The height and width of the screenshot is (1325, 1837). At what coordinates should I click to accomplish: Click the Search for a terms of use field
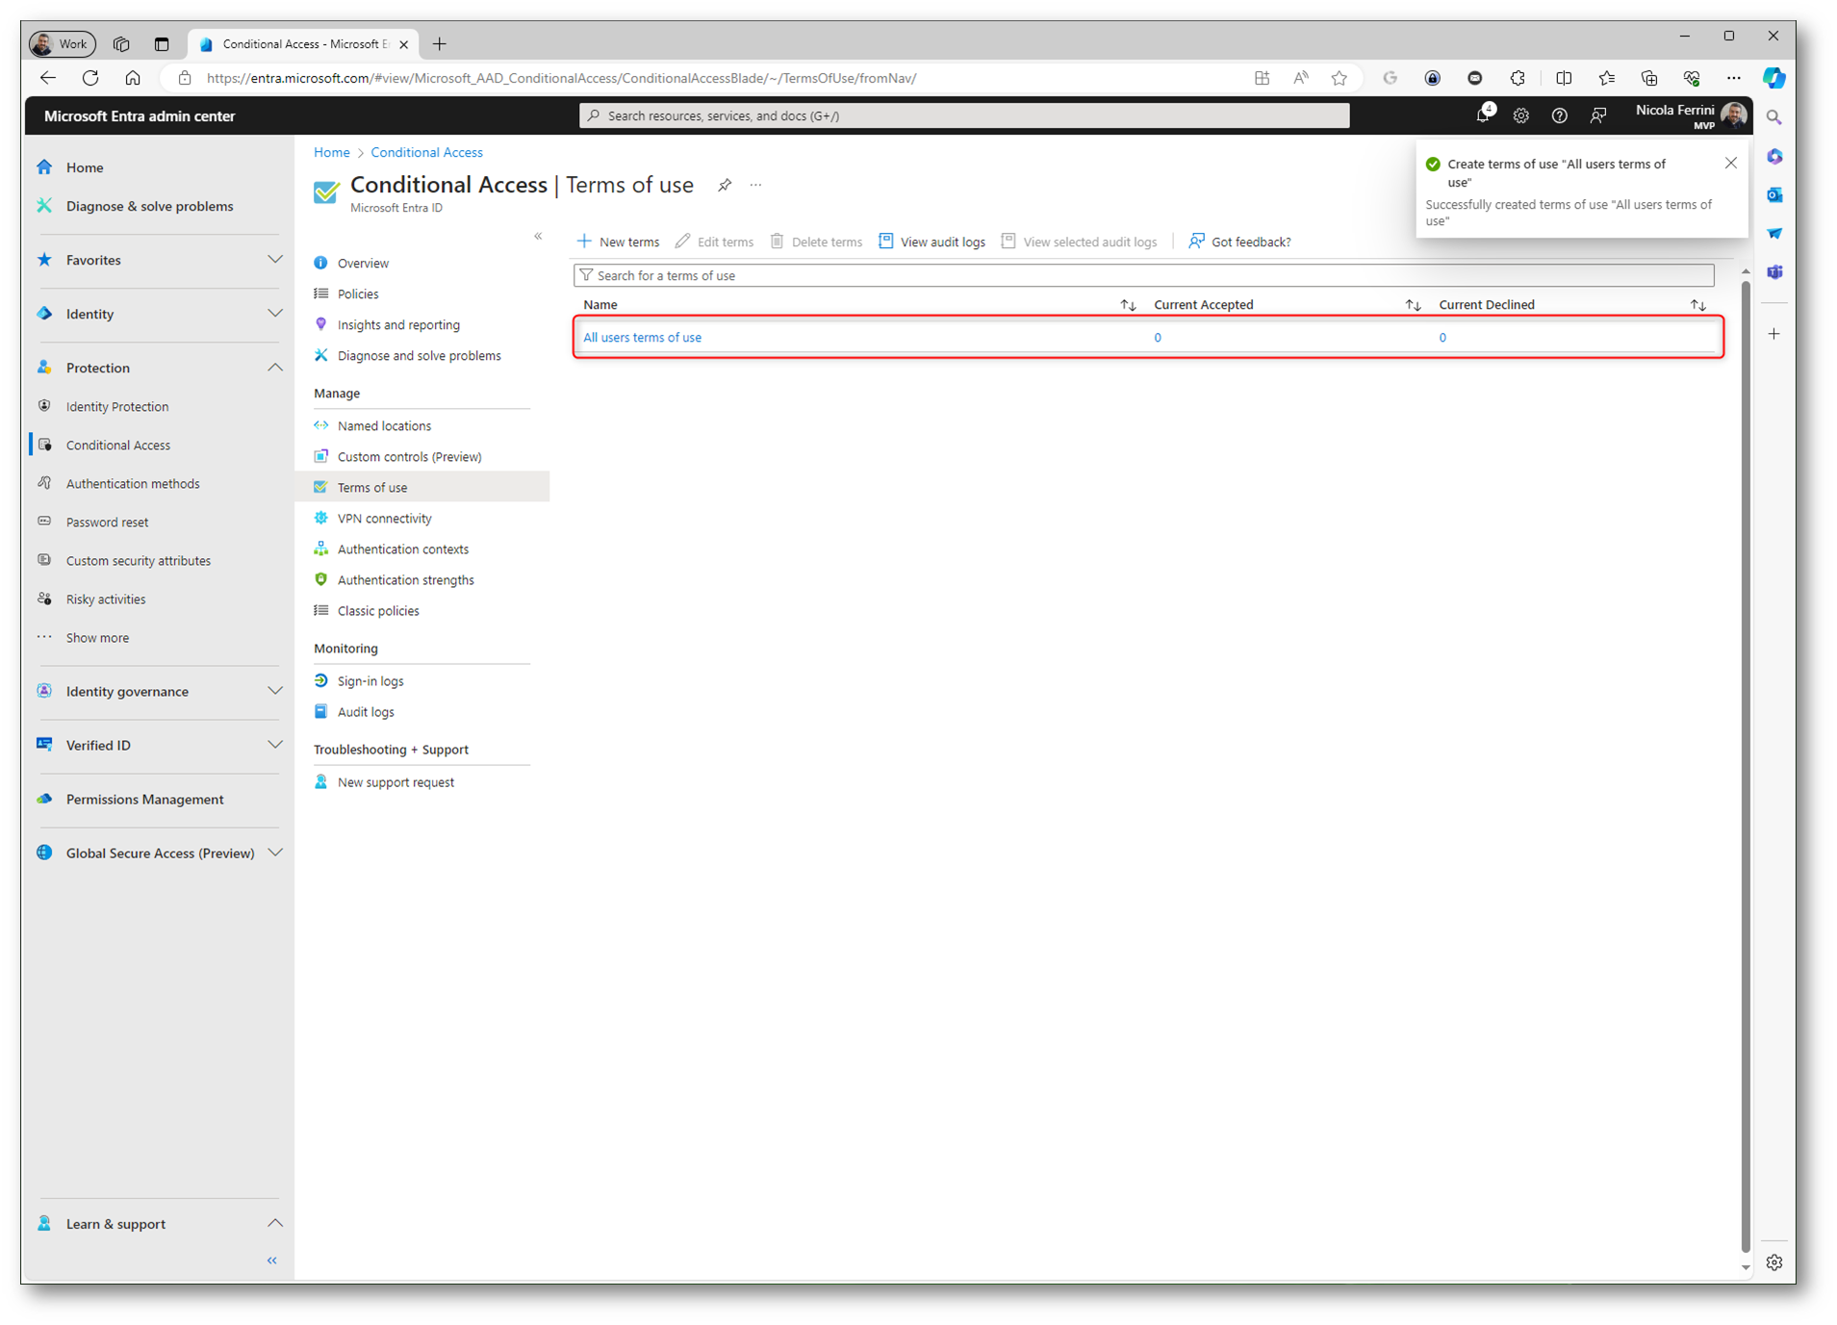coord(1143,275)
